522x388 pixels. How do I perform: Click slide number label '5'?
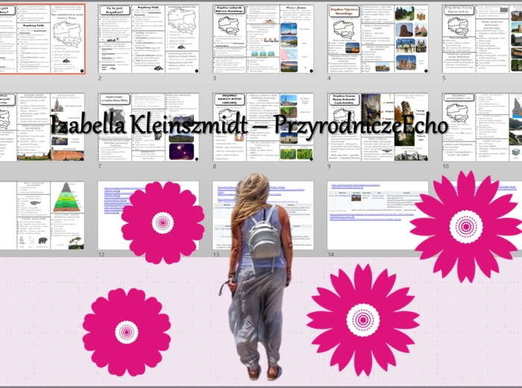tap(444, 78)
